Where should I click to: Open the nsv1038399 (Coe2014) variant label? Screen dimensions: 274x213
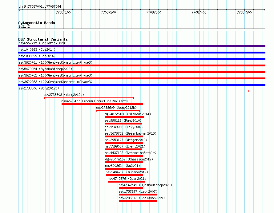coord(37,56)
